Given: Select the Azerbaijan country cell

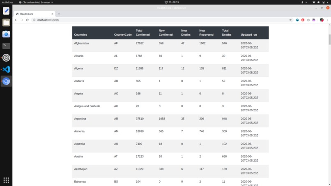Looking at the screenshot, I should tap(80, 169).
